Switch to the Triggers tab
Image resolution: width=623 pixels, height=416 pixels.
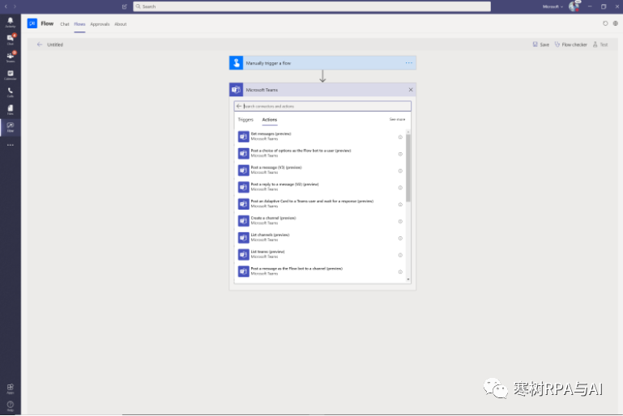[245, 120]
